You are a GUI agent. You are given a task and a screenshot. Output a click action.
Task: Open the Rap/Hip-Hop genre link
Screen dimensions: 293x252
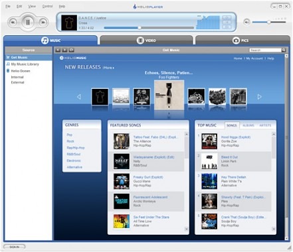(76, 148)
